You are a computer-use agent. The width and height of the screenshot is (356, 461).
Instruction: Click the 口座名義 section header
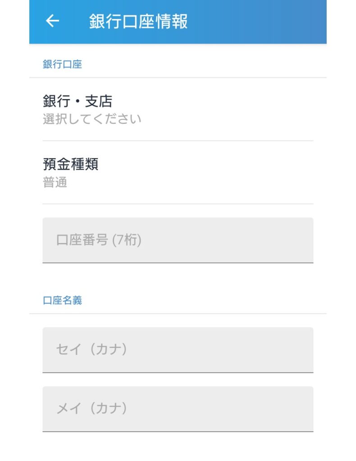[x=62, y=300]
